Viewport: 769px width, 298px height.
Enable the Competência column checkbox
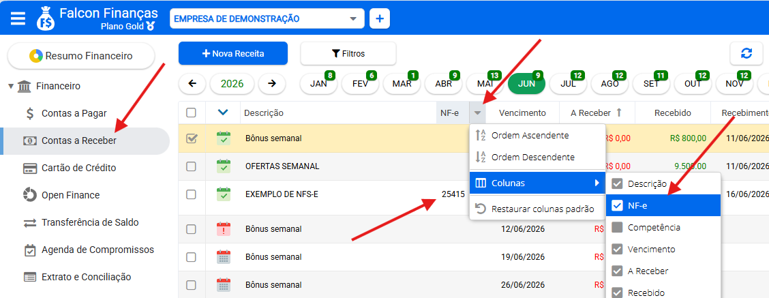click(618, 227)
